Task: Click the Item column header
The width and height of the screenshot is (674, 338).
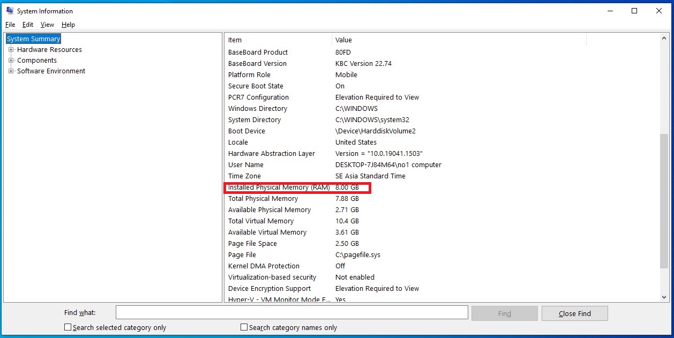Action: pos(278,40)
